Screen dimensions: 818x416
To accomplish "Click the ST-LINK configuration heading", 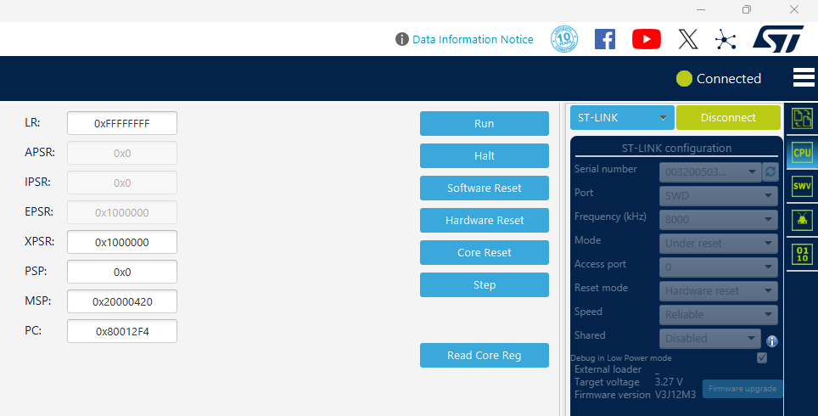I will click(x=676, y=149).
